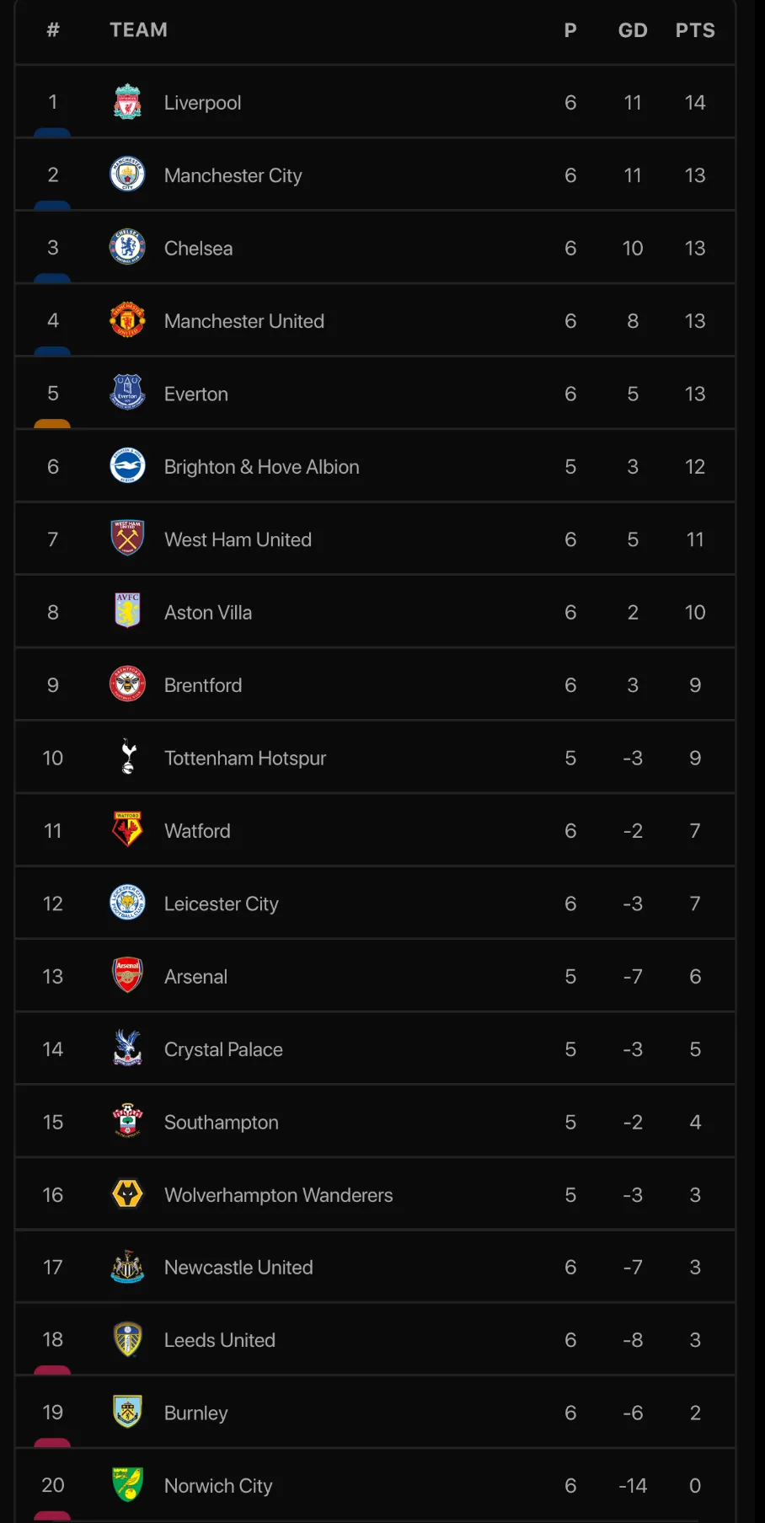Select the Wolverhampton Wanderers wolf icon

pyautogui.click(x=127, y=1194)
